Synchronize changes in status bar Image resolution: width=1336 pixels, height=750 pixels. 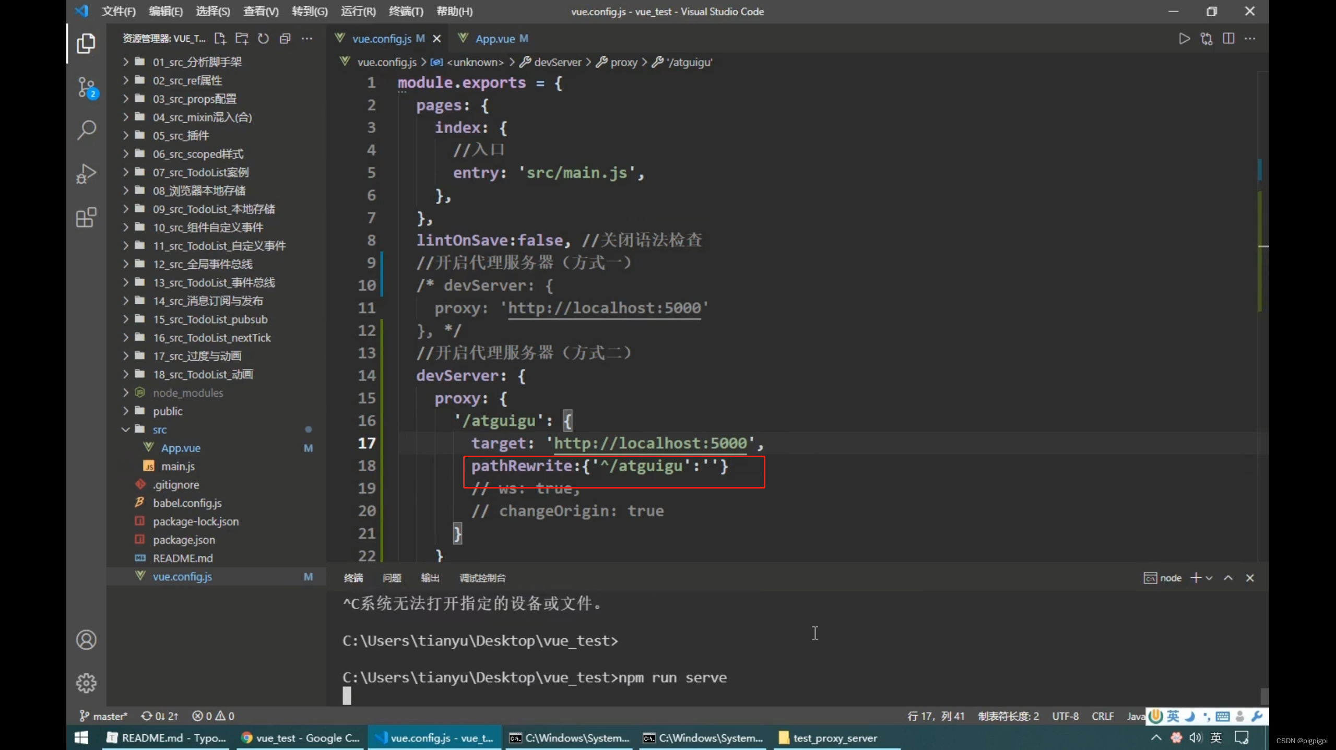[x=160, y=716]
